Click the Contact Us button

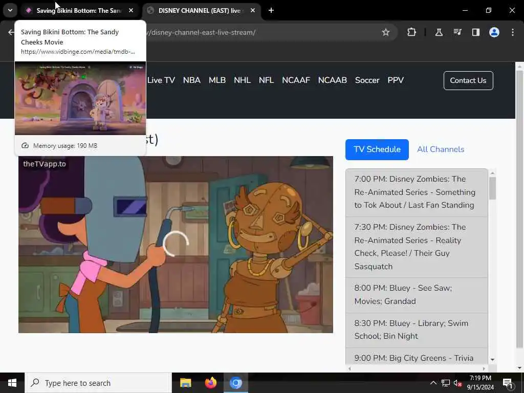(x=468, y=80)
